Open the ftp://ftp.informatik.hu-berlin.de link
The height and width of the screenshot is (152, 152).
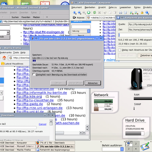(42, 93)
